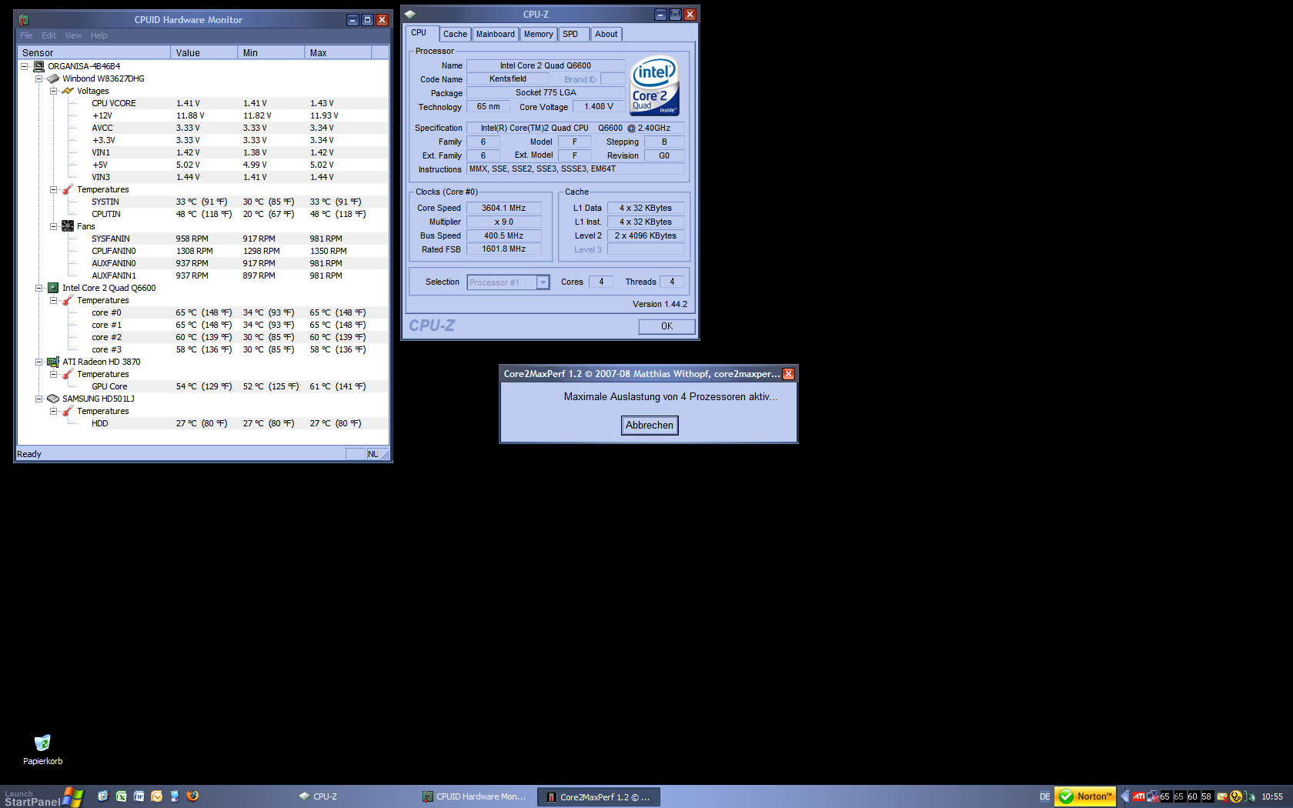This screenshot has height=808, width=1293.
Task: Click the DE language indicator
Action: point(1044,797)
